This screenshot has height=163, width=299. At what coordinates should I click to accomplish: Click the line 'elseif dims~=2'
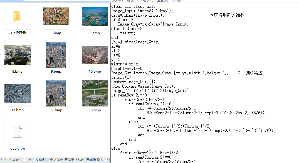(x=127, y=29)
